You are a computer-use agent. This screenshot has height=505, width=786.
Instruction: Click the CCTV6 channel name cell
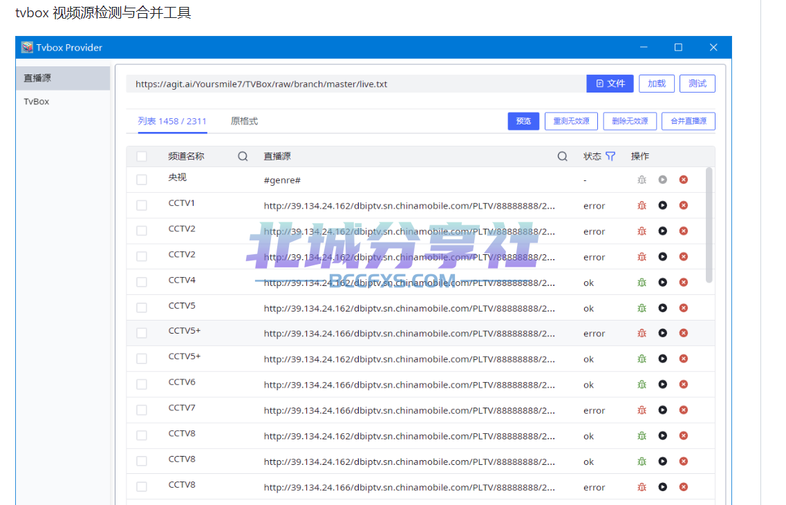[x=181, y=382]
